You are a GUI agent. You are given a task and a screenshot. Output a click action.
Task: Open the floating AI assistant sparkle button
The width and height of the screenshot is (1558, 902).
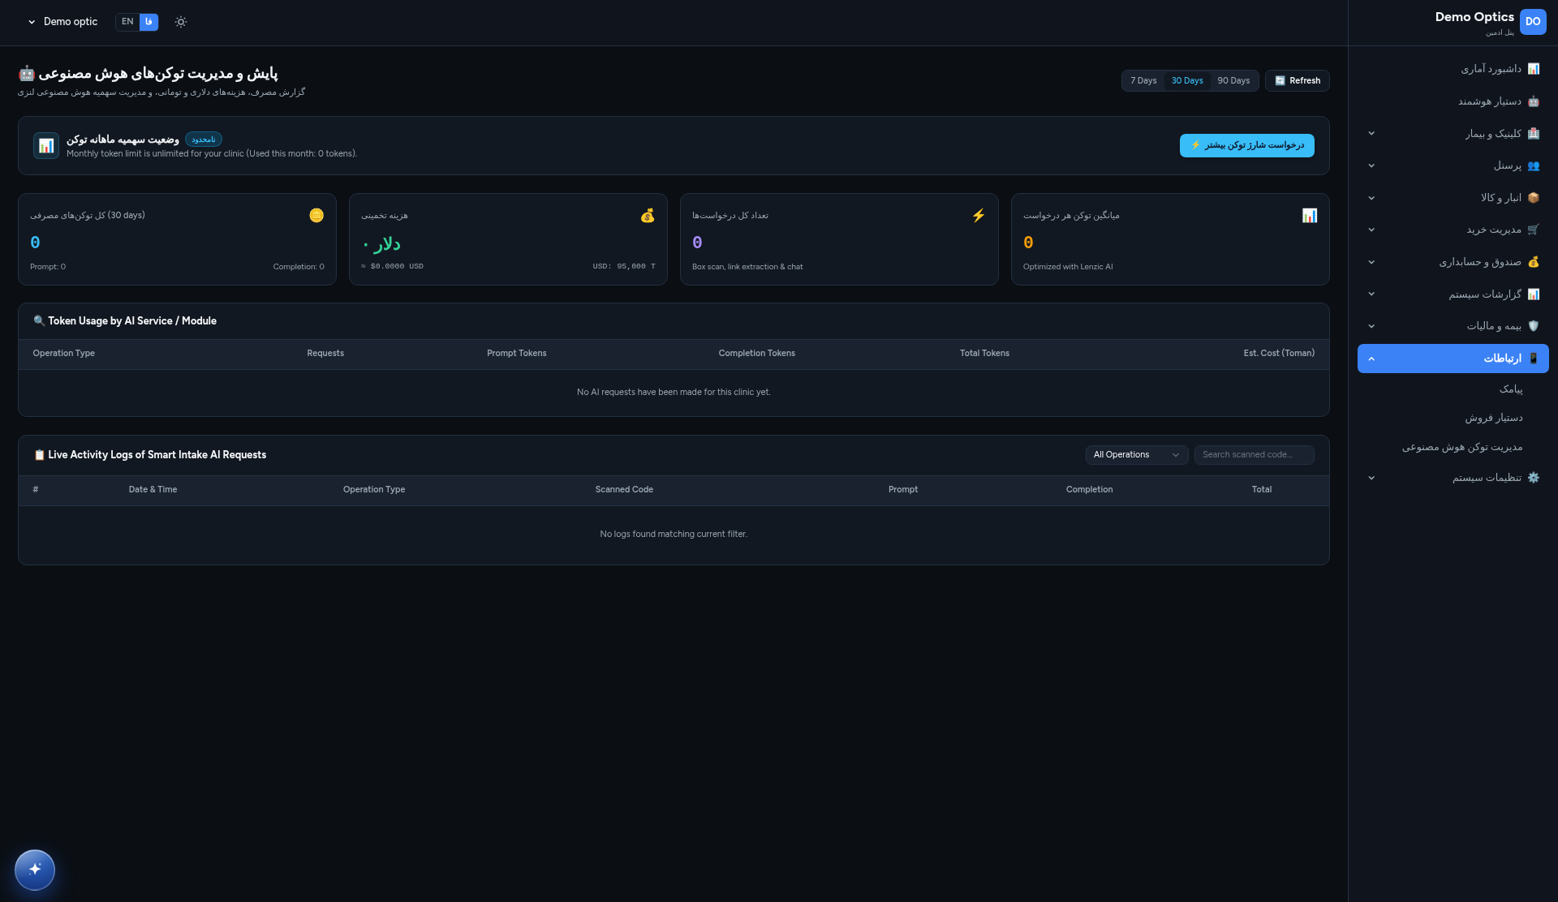pos(35,870)
